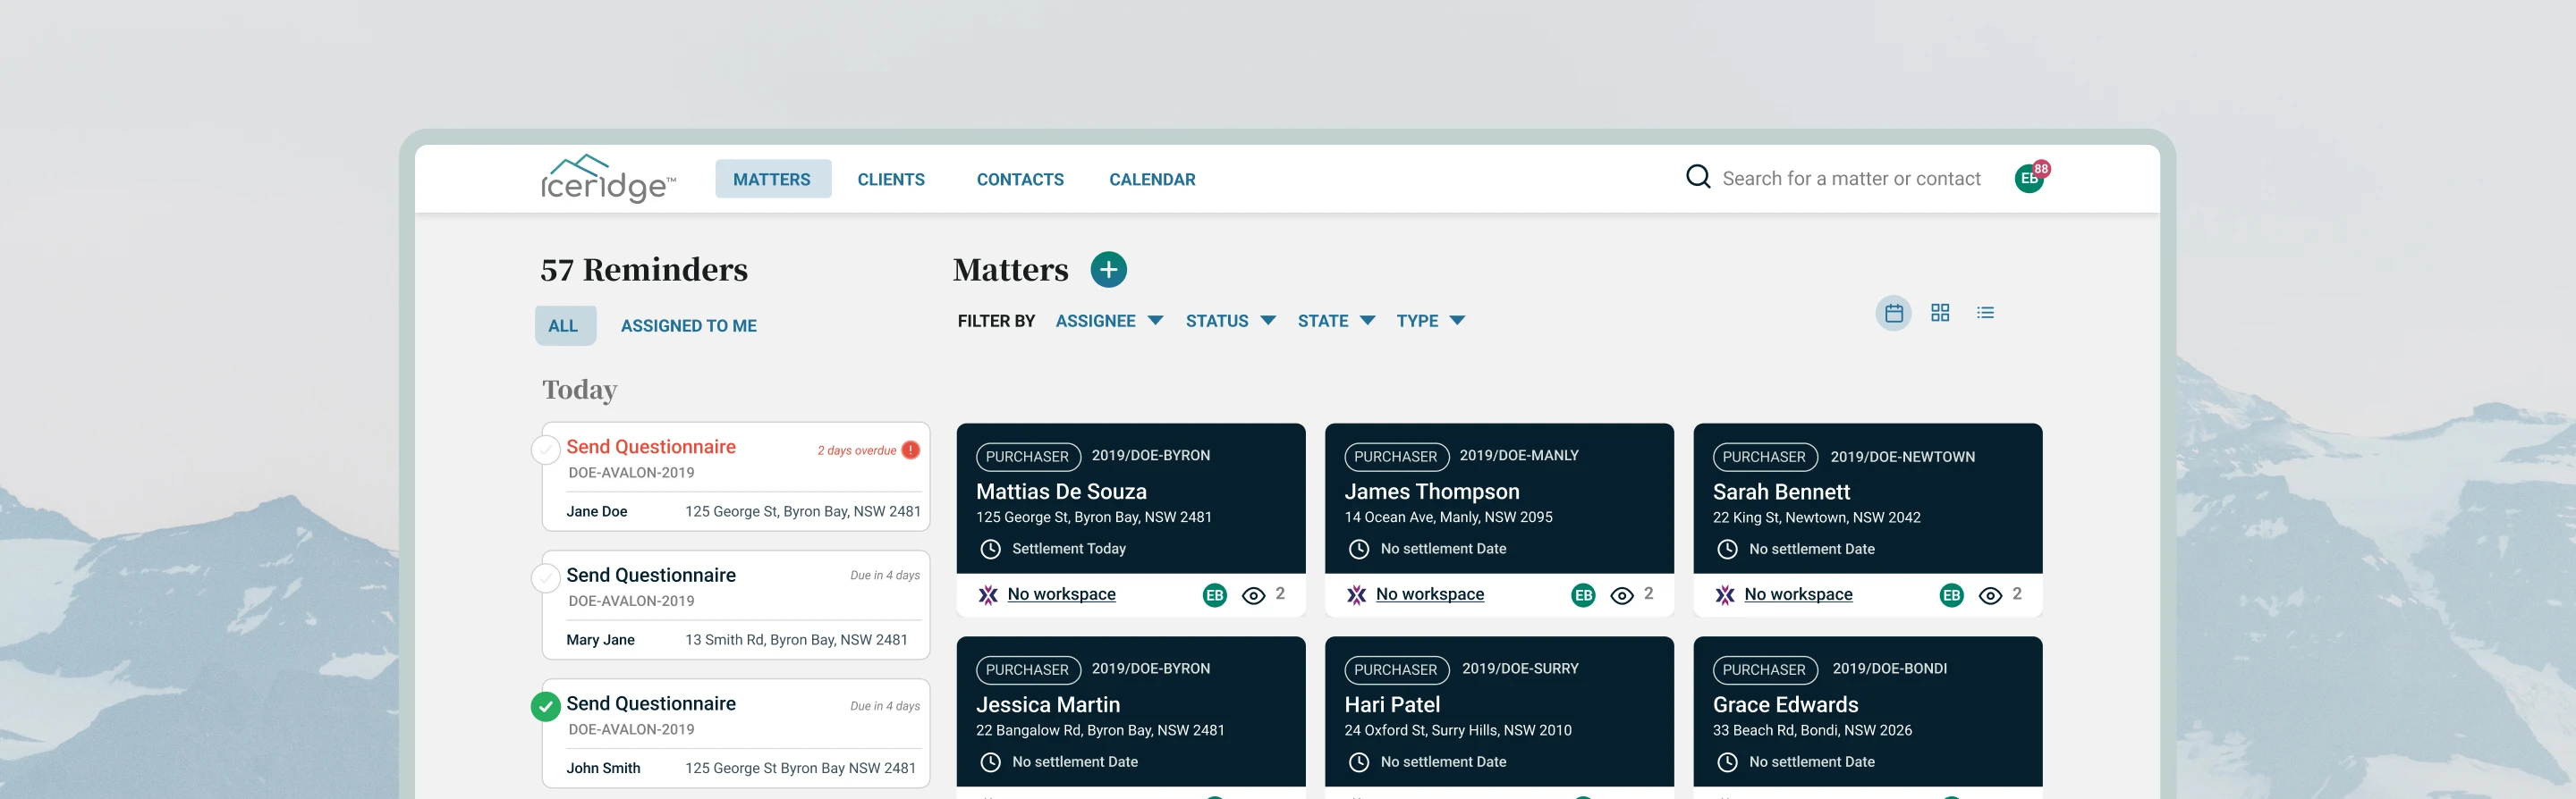Viewport: 2576px width, 799px height.
Task: Open the Contacts tab
Action: pyautogui.click(x=1020, y=180)
